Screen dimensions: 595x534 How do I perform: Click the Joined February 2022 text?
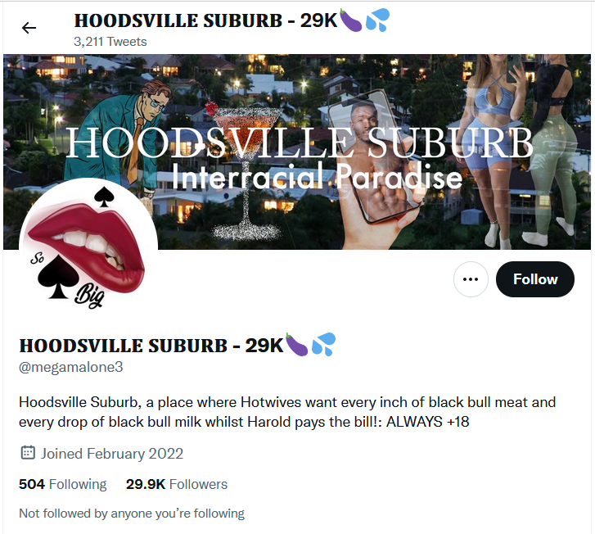tap(112, 454)
